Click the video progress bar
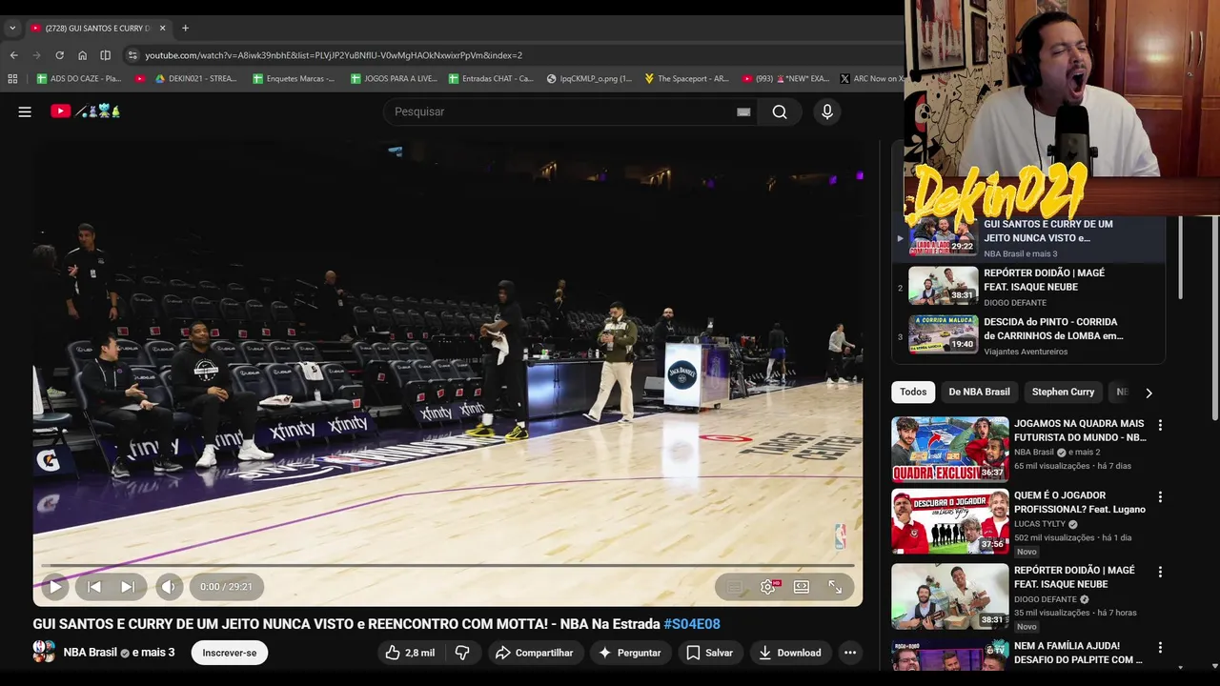The height and width of the screenshot is (686, 1220). (x=447, y=566)
